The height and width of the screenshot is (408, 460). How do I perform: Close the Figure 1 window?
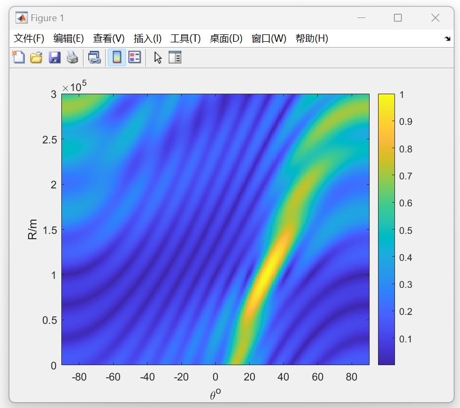(x=435, y=18)
